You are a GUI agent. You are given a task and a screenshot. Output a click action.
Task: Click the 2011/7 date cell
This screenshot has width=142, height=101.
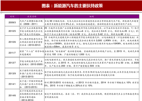click(12, 53)
